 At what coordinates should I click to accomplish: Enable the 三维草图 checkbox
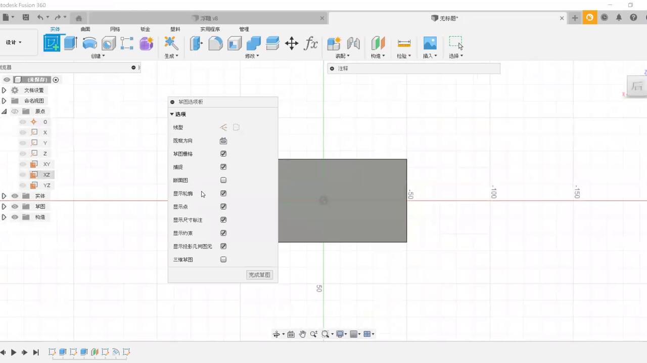click(223, 260)
